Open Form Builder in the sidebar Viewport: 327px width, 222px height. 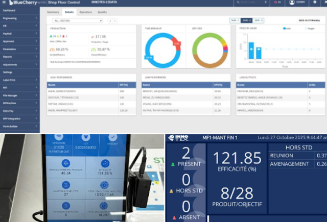coord(20,126)
